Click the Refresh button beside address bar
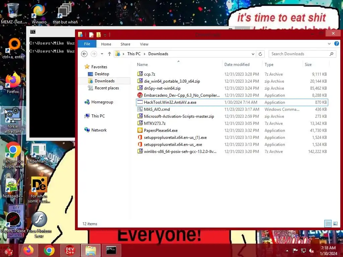343x257 pixels. point(260,54)
